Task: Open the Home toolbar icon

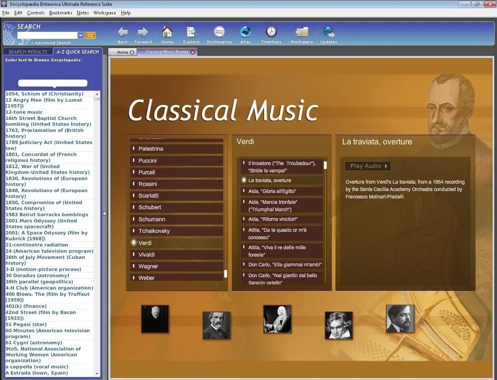Action: pyautogui.click(x=167, y=32)
